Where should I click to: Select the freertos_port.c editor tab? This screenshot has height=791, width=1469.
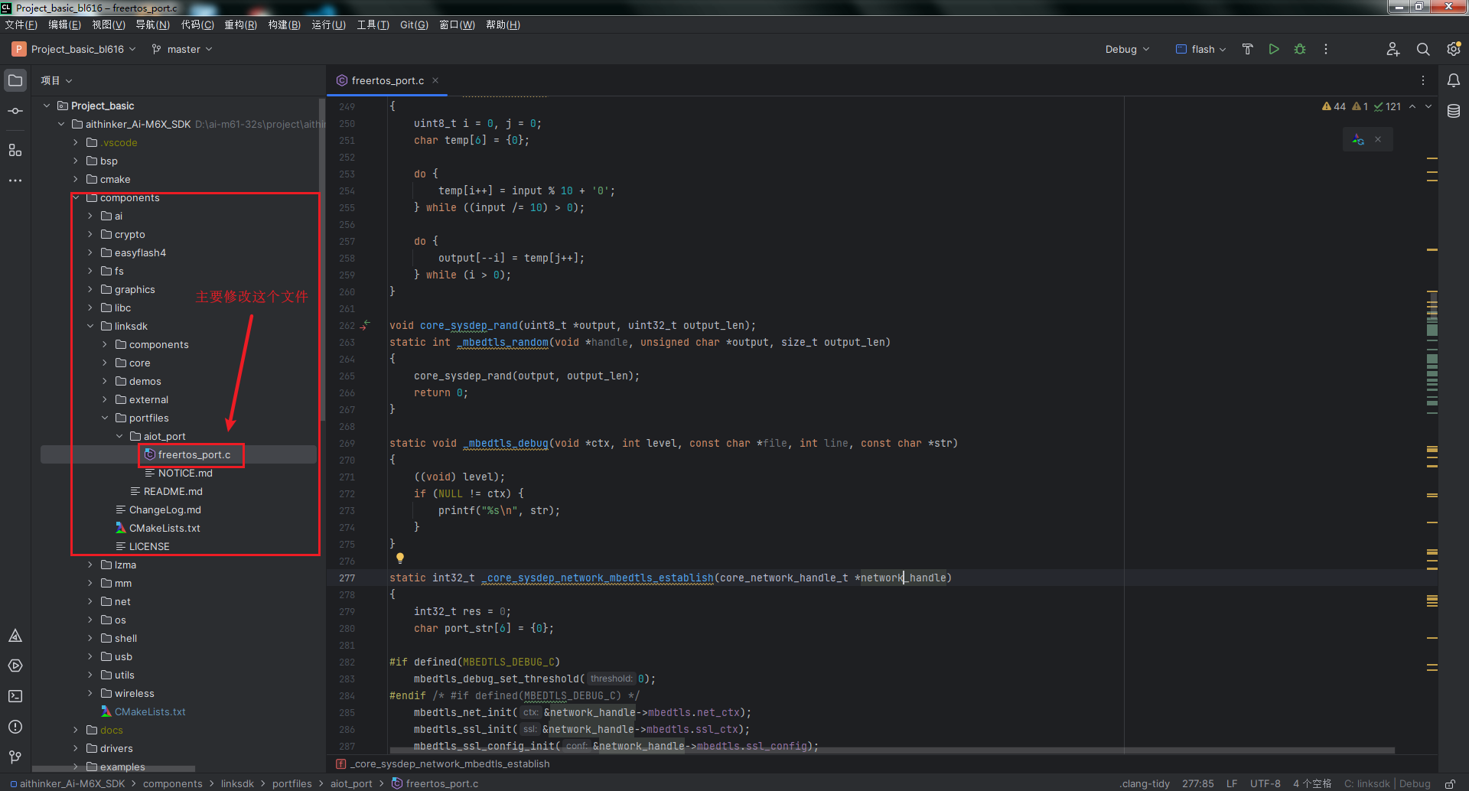point(388,80)
